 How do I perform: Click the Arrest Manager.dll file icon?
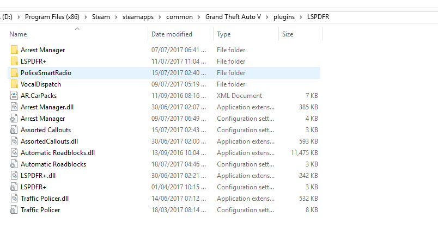tap(14, 107)
